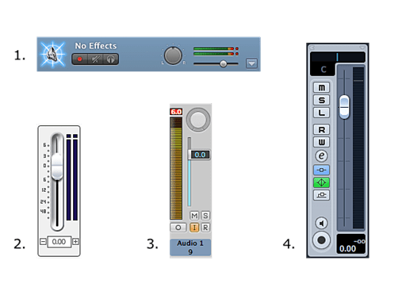
Task: Click the L/R pan knob on the No Effects track
Action: pos(173,56)
